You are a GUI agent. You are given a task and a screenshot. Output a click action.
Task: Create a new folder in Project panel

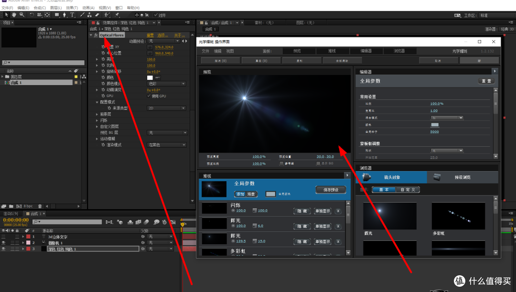(11, 206)
